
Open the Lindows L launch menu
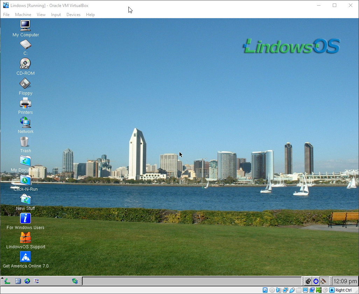7,281
